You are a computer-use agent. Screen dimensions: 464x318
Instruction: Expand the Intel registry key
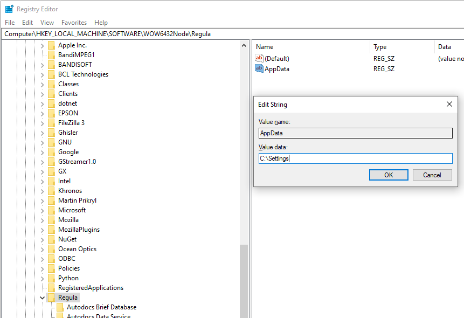point(42,181)
